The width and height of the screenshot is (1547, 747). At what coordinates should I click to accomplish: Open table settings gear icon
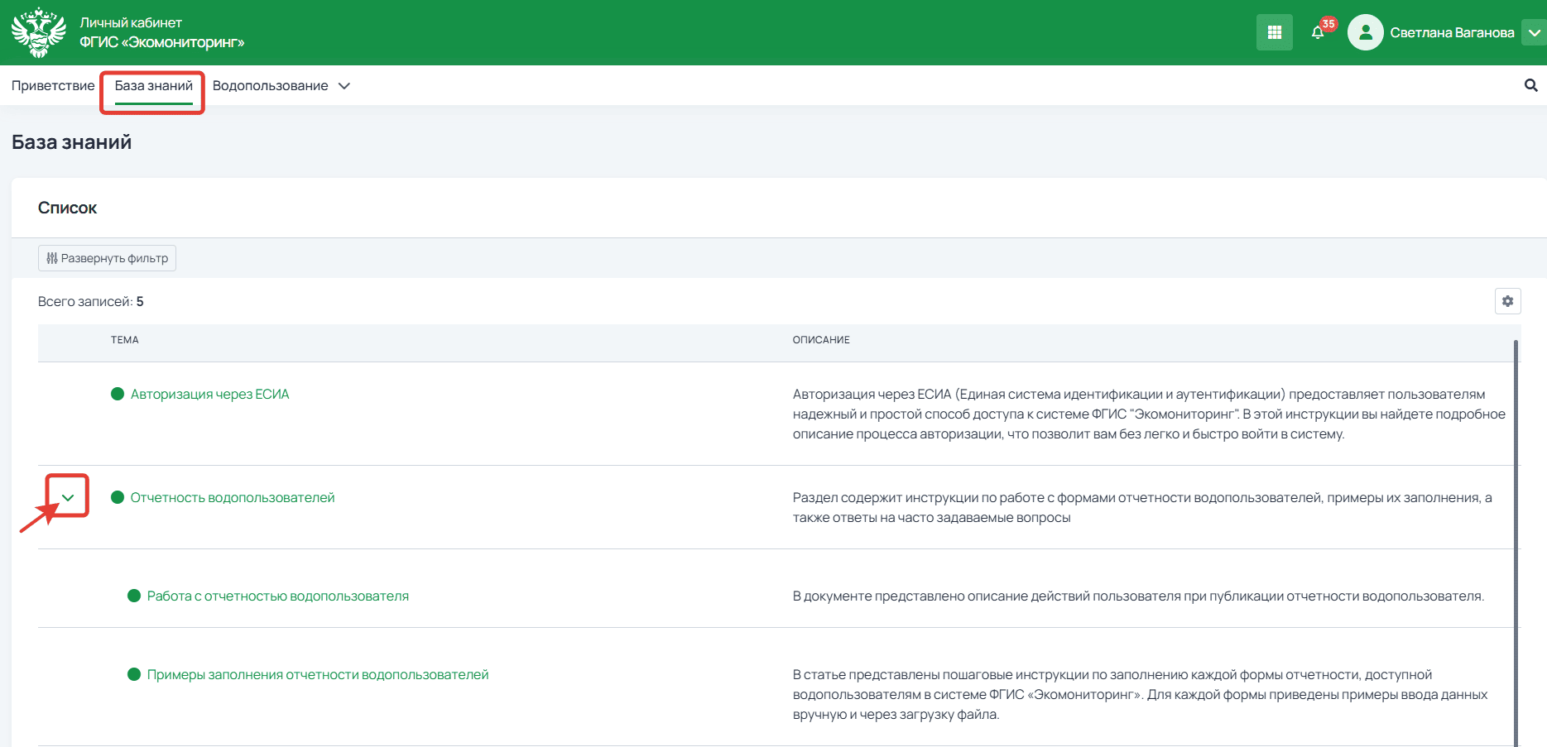point(1507,301)
